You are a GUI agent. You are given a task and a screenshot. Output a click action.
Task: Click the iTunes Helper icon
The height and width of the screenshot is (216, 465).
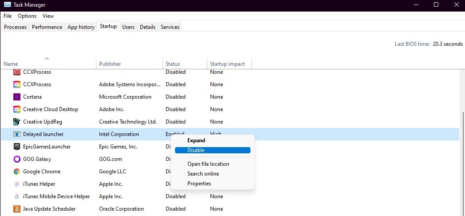17,184
